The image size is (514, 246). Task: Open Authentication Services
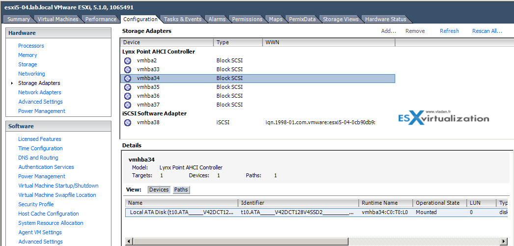pyautogui.click(x=46, y=167)
